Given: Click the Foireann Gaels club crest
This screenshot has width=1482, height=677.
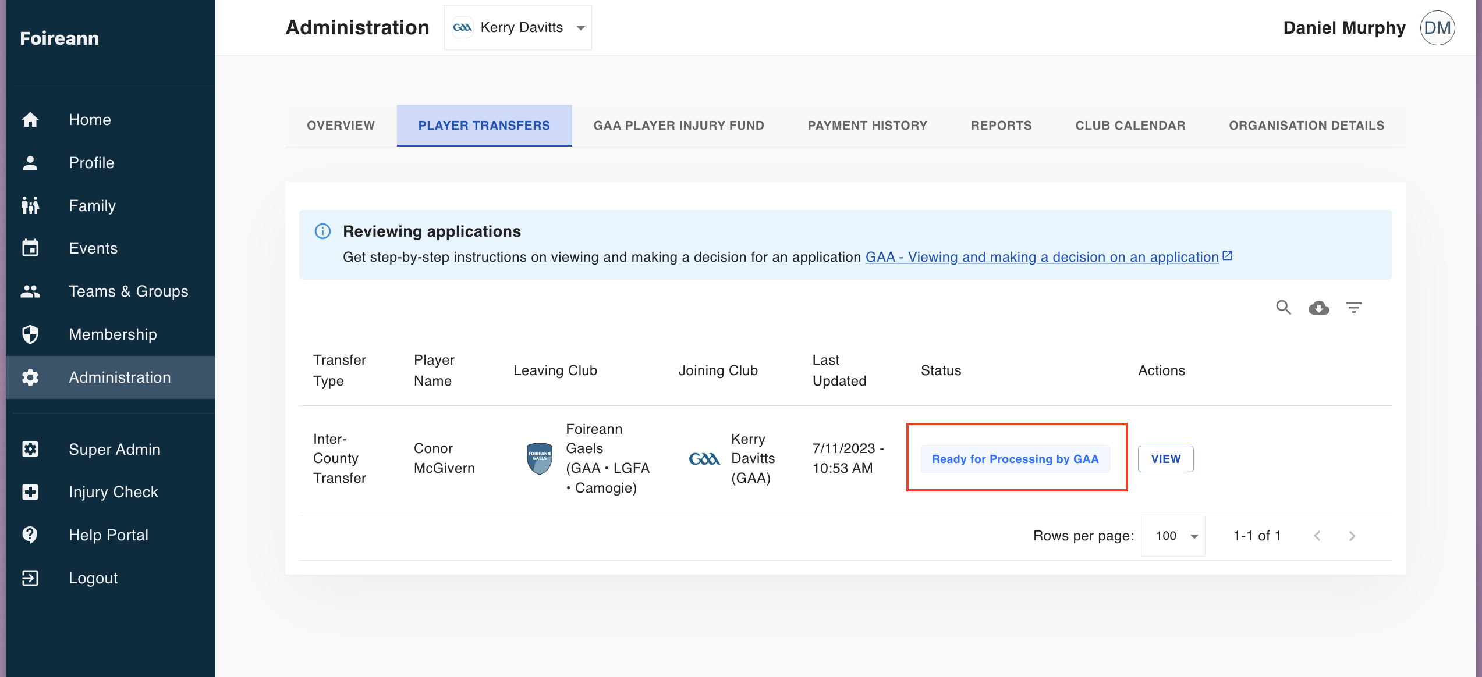Looking at the screenshot, I should (540, 458).
